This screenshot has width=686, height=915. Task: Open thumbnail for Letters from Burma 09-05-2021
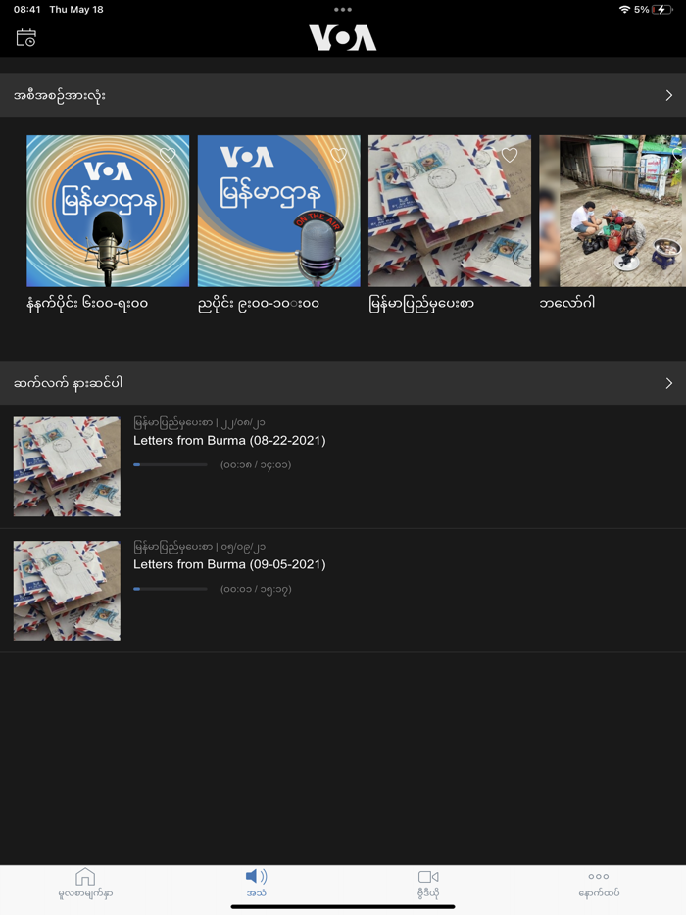pos(68,591)
